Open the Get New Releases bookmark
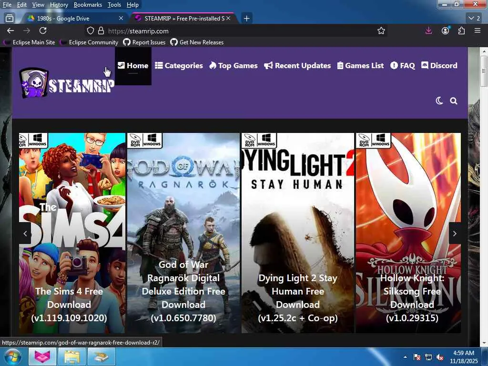The width and height of the screenshot is (488, 366). tap(197, 42)
